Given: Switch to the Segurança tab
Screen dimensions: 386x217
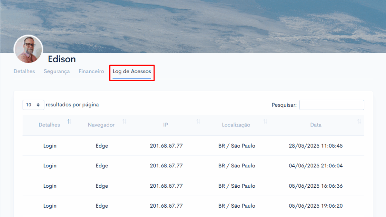Looking at the screenshot, I should click(57, 71).
